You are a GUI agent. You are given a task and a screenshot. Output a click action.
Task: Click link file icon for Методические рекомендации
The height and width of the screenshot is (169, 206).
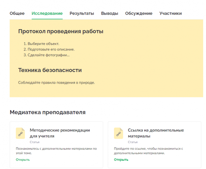pos(20,133)
